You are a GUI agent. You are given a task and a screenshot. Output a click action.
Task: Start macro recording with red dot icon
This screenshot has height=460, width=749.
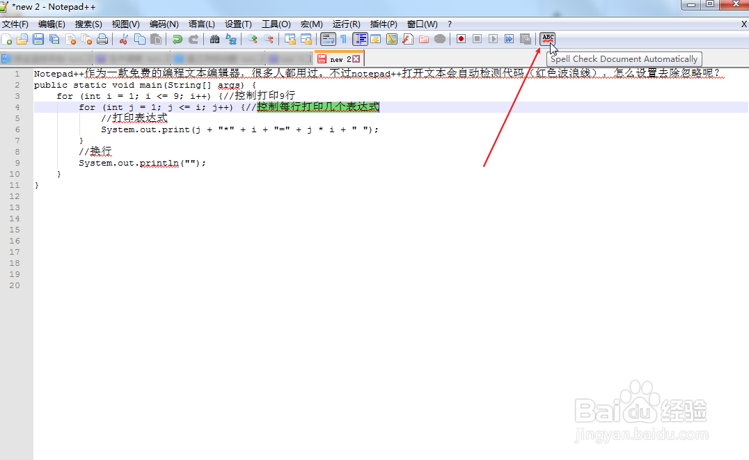pos(461,39)
